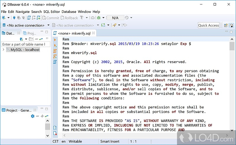236x145 pixels.
Task: Open the Edit menu
Action: coord(11,12)
